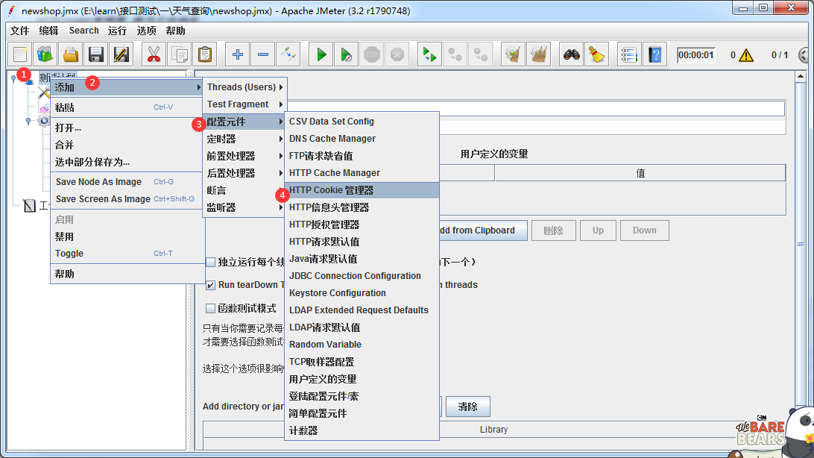Image resolution: width=814 pixels, height=458 pixels.
Task: Click the Toggle enable/disable toolbar icon
Action: point(288,54)
